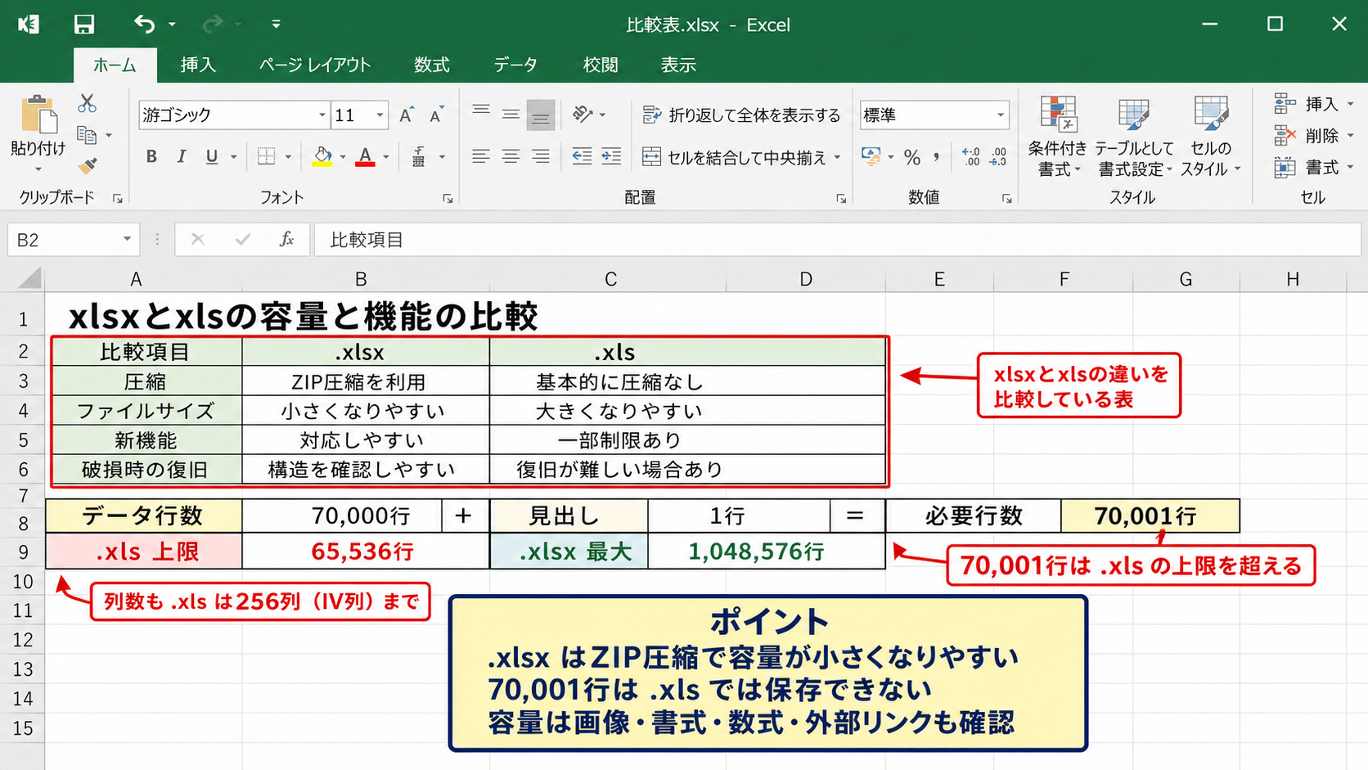This screenshot has width=1368, height=770.
Task: Click the Borders icon
Action: point(266,156)
